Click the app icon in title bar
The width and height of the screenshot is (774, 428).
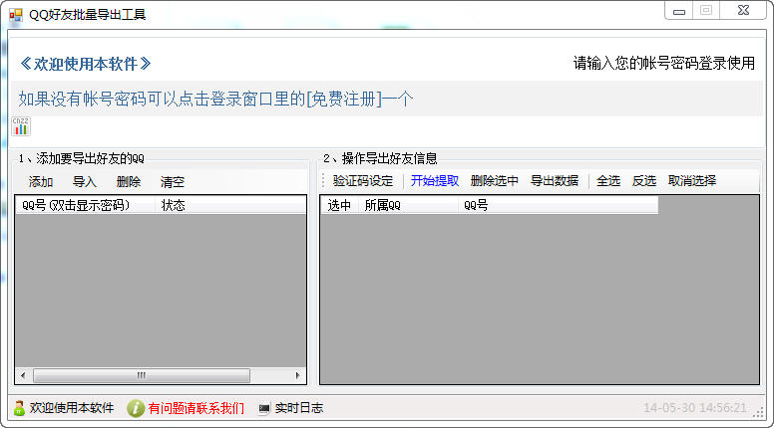tap(16, 15)
